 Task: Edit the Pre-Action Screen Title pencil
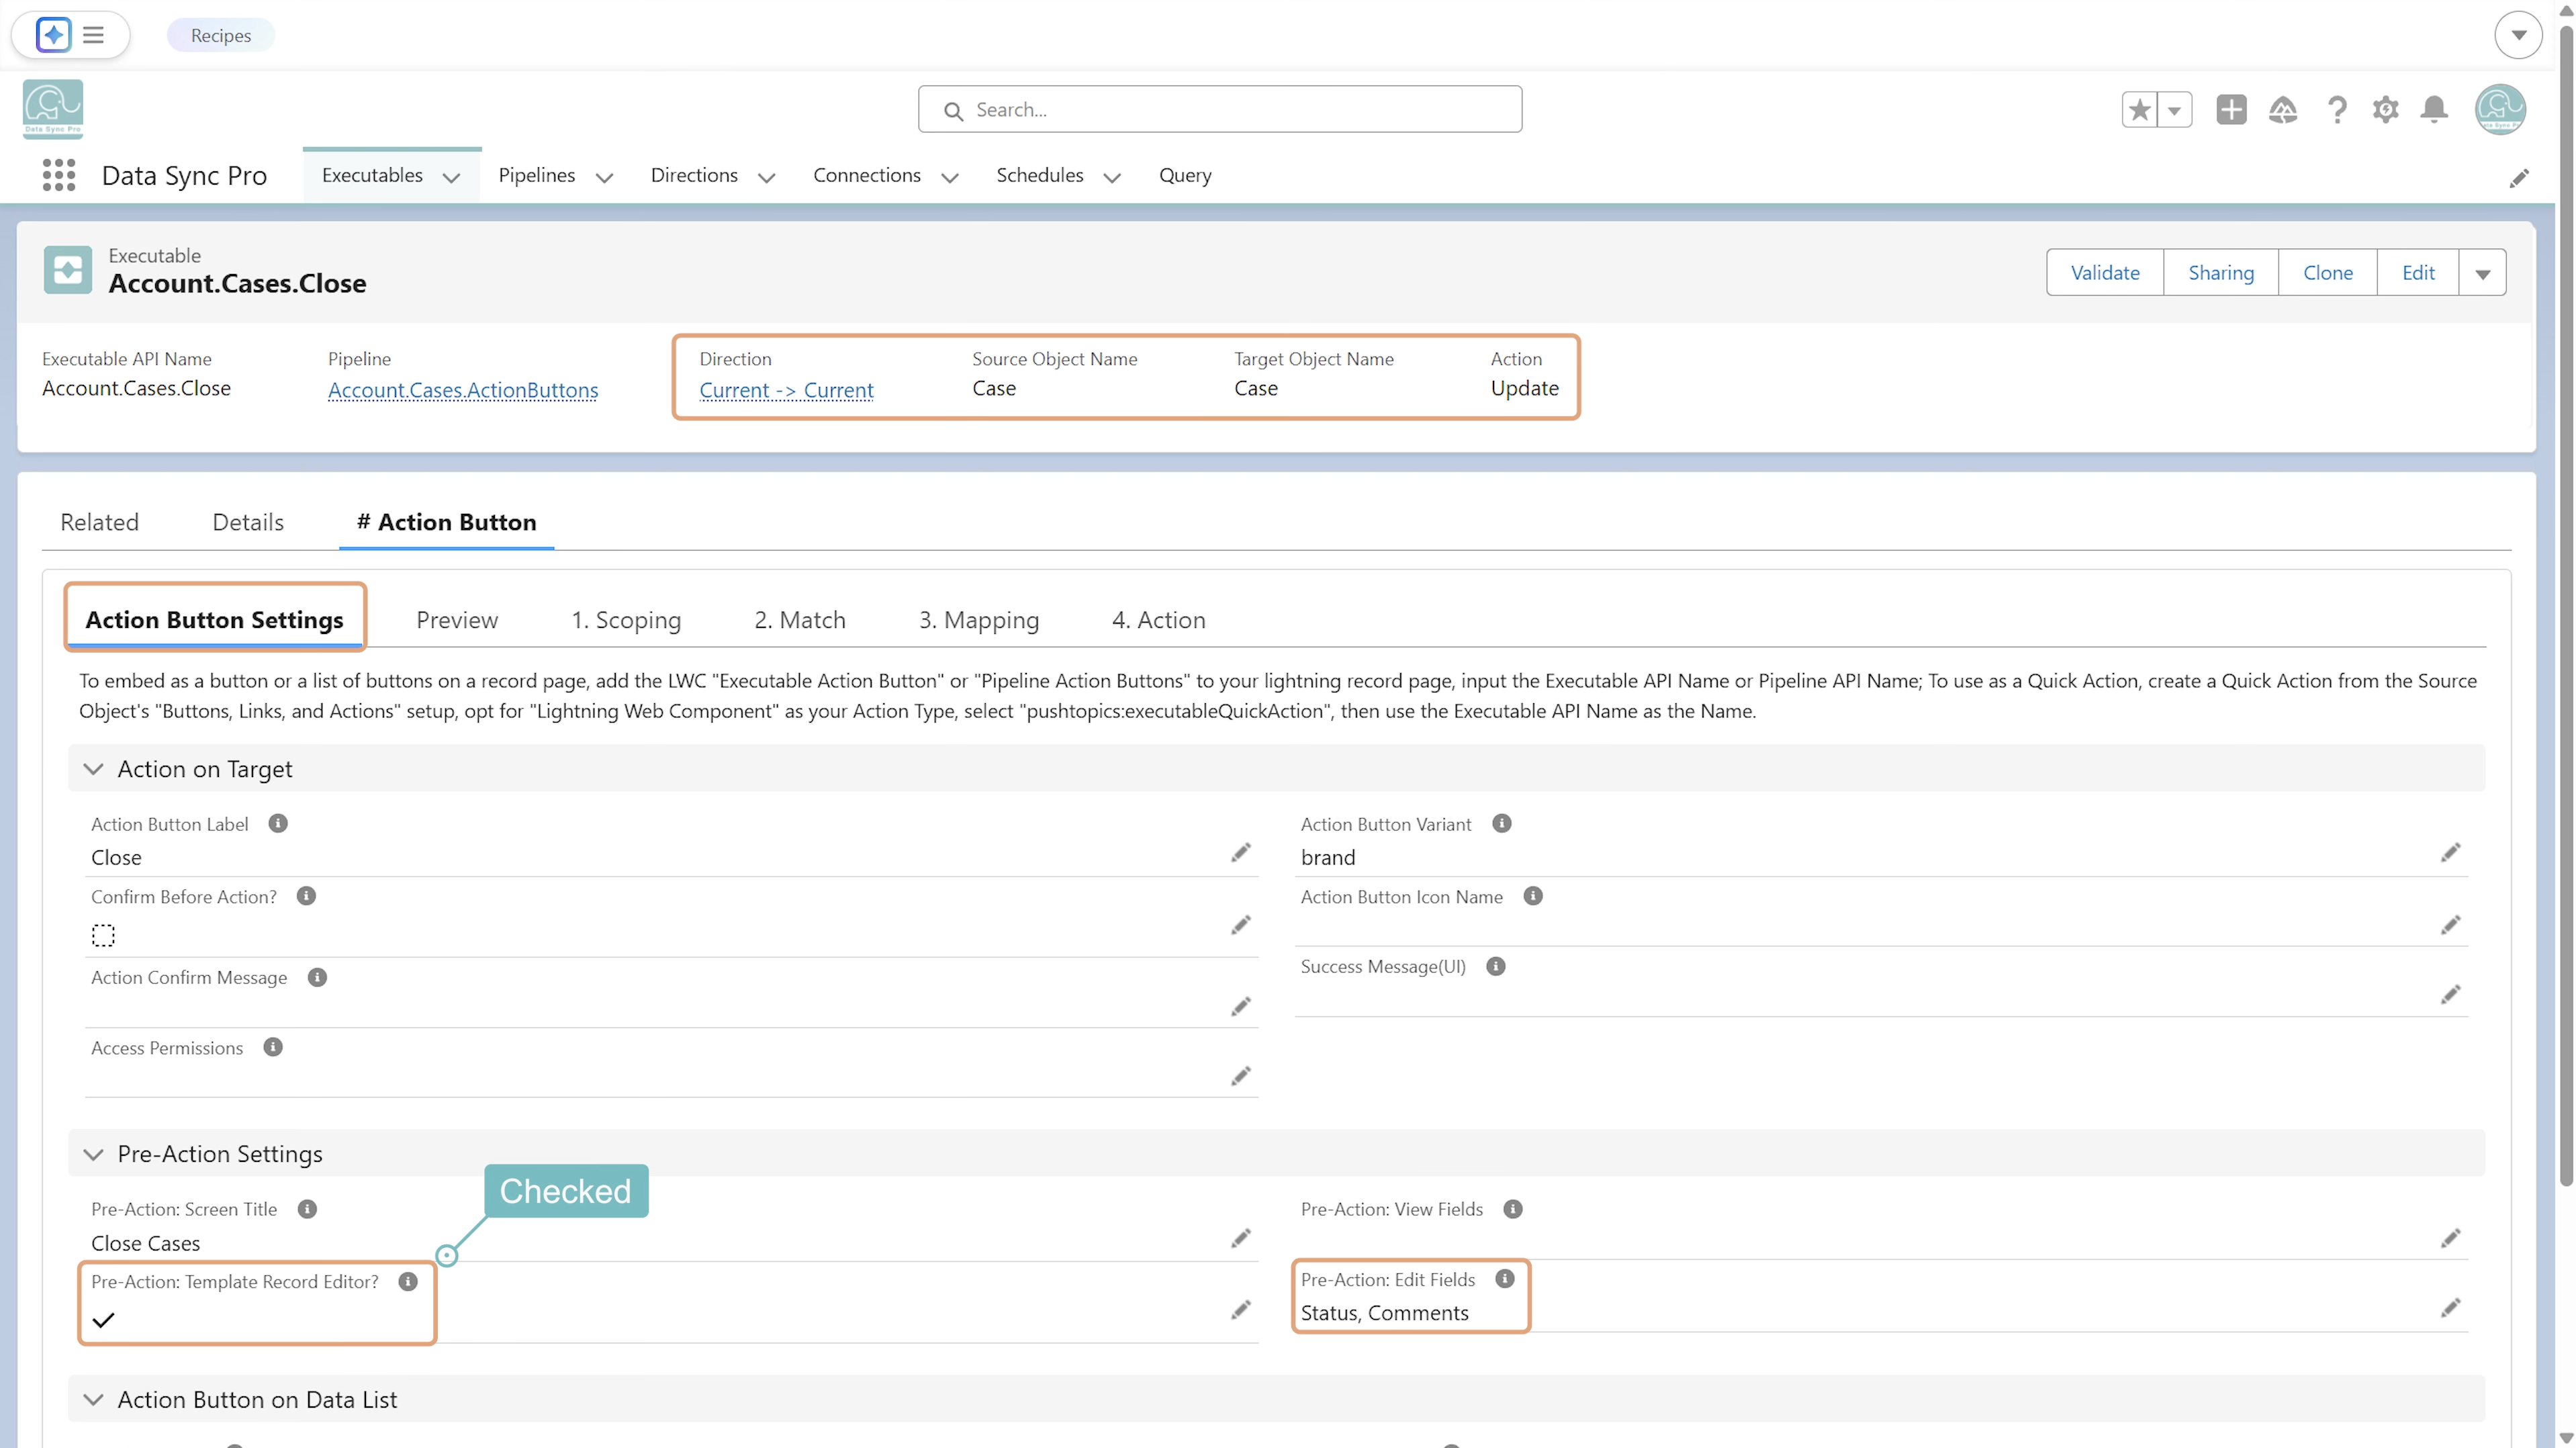(1241, 1238)
